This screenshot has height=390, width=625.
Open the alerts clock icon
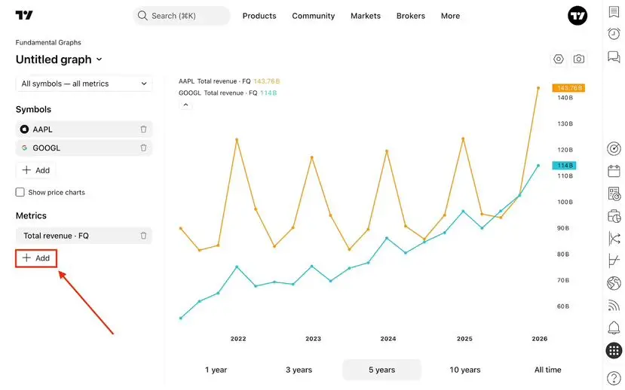(x=614, y=34)
